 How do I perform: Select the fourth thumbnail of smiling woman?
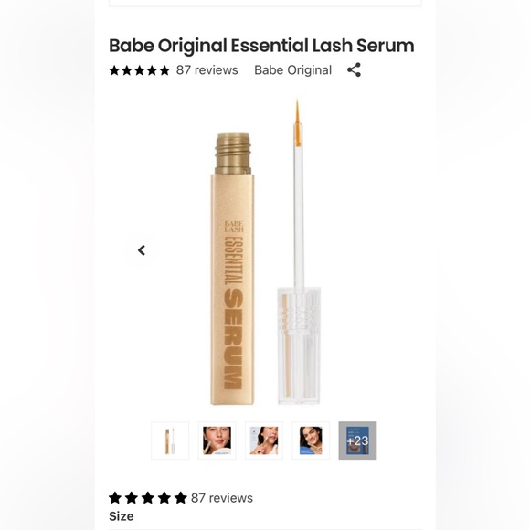311,440
